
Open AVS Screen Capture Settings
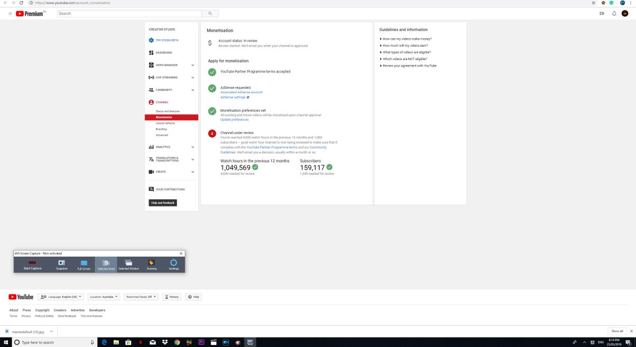pyautogui.click(x=173, y=264)
